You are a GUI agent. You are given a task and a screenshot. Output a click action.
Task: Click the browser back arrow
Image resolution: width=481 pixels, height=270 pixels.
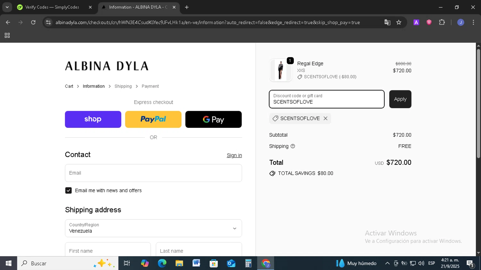pos(8,22)
